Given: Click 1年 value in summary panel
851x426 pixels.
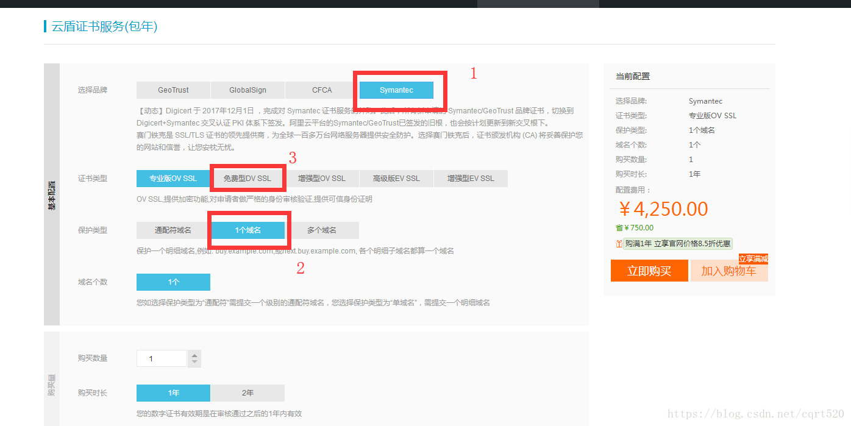Looking at the screenshot, I should (695, 174).
